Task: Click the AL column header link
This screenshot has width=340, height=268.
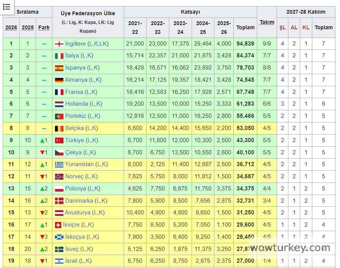Action: (x=294, y=27)
